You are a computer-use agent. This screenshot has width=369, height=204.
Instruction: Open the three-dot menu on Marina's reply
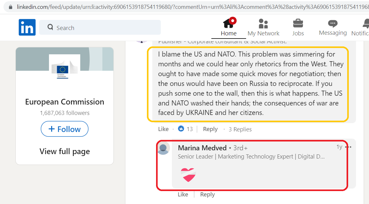click(x=348, y=147)
